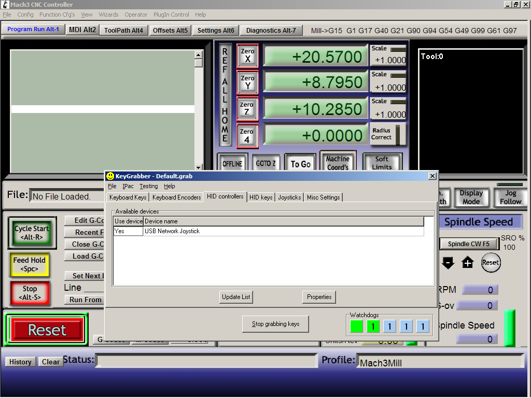
Task: Open the Wizards menu
Action: tap(108, 15)
